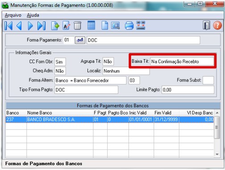Click the Cheq Adm field
Viewport: 225px width, 170px height.
pyautogui.click(x=60, y=71)
